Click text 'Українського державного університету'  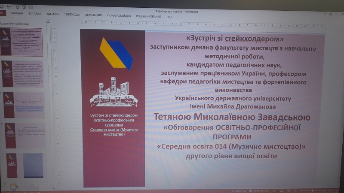point(233,99)
